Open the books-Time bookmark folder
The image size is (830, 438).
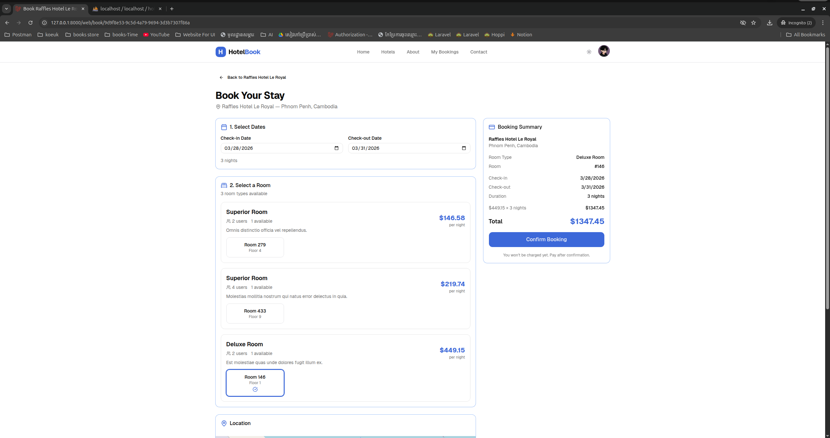tap(121, 35)
